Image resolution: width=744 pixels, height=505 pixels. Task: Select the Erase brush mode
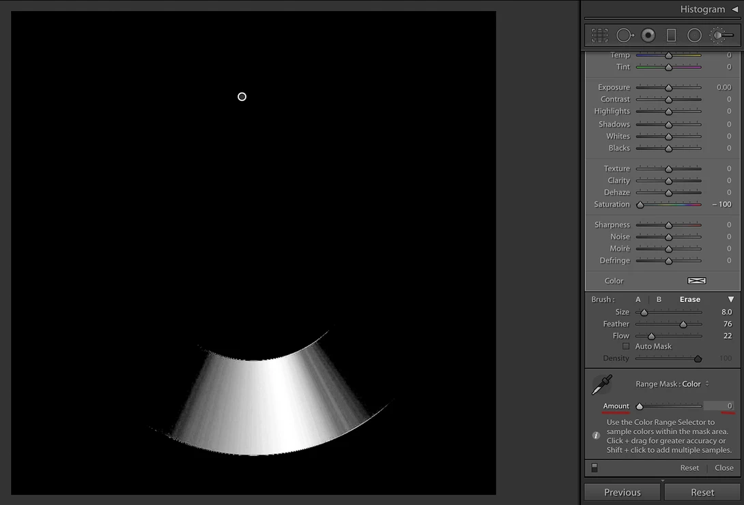(690, 299)
